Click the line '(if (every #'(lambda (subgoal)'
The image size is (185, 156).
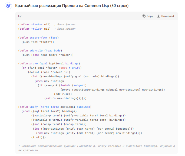pos(62,85)
